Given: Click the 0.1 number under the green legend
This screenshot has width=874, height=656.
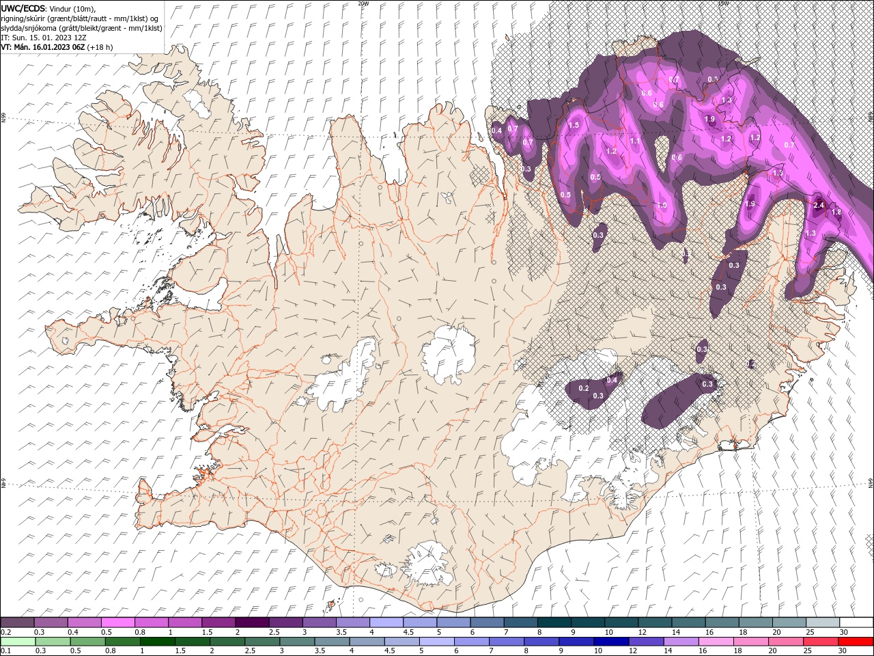Looking at the screenshot, I should pos(5,651).
